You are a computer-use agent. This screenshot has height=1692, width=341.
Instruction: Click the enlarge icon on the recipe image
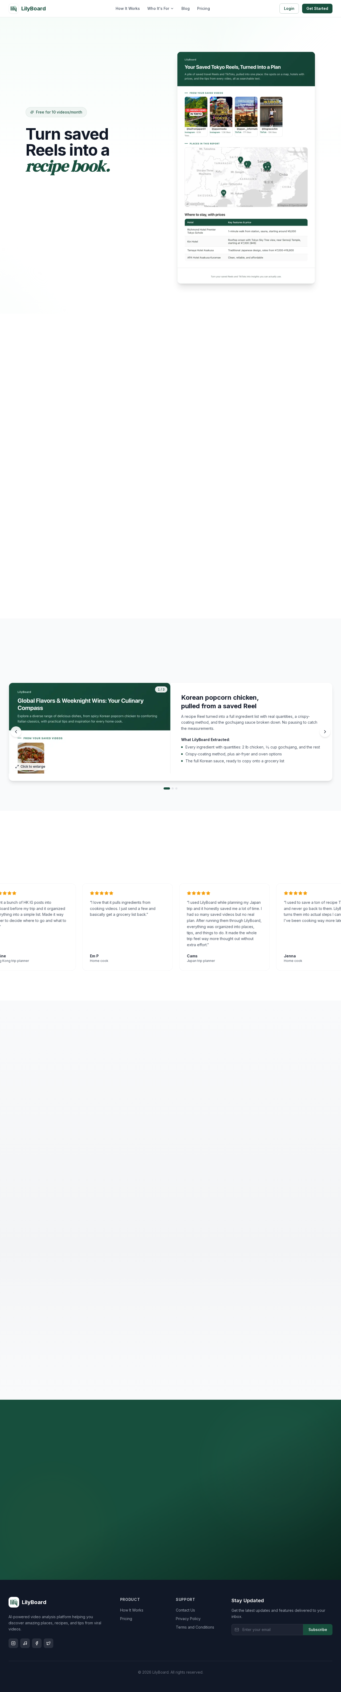click(x=17, y=767)
